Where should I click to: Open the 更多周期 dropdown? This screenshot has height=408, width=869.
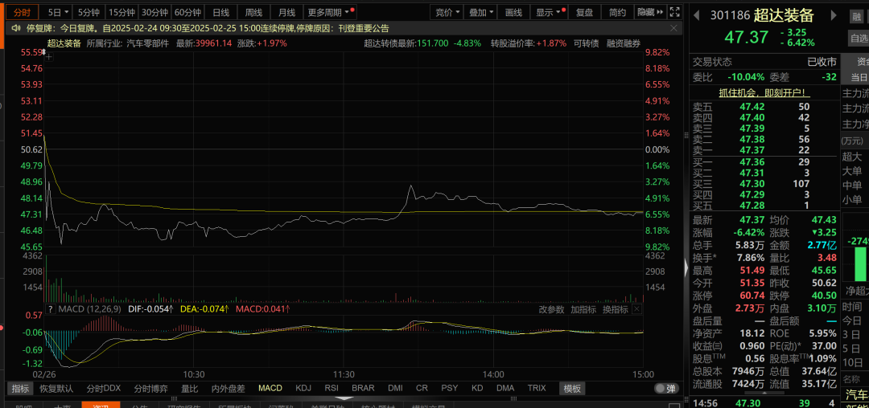pyautogui.click(x=331, y=12)
